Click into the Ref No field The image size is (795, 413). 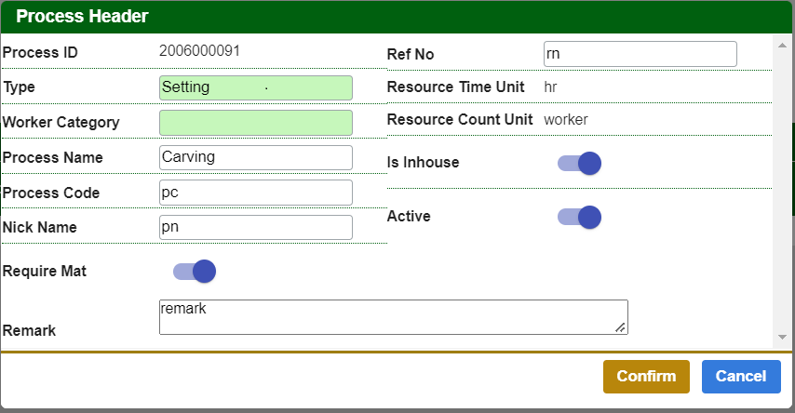(640, 54)
